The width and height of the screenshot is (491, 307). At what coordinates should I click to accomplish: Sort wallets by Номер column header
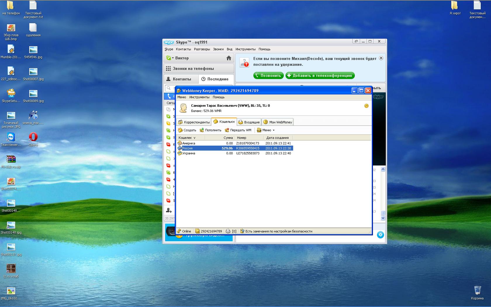click(249, 138)
